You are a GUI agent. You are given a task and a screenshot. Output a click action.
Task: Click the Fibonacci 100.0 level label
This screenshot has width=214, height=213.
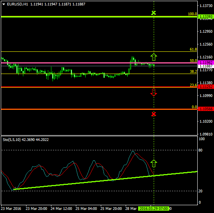point(193,14)
